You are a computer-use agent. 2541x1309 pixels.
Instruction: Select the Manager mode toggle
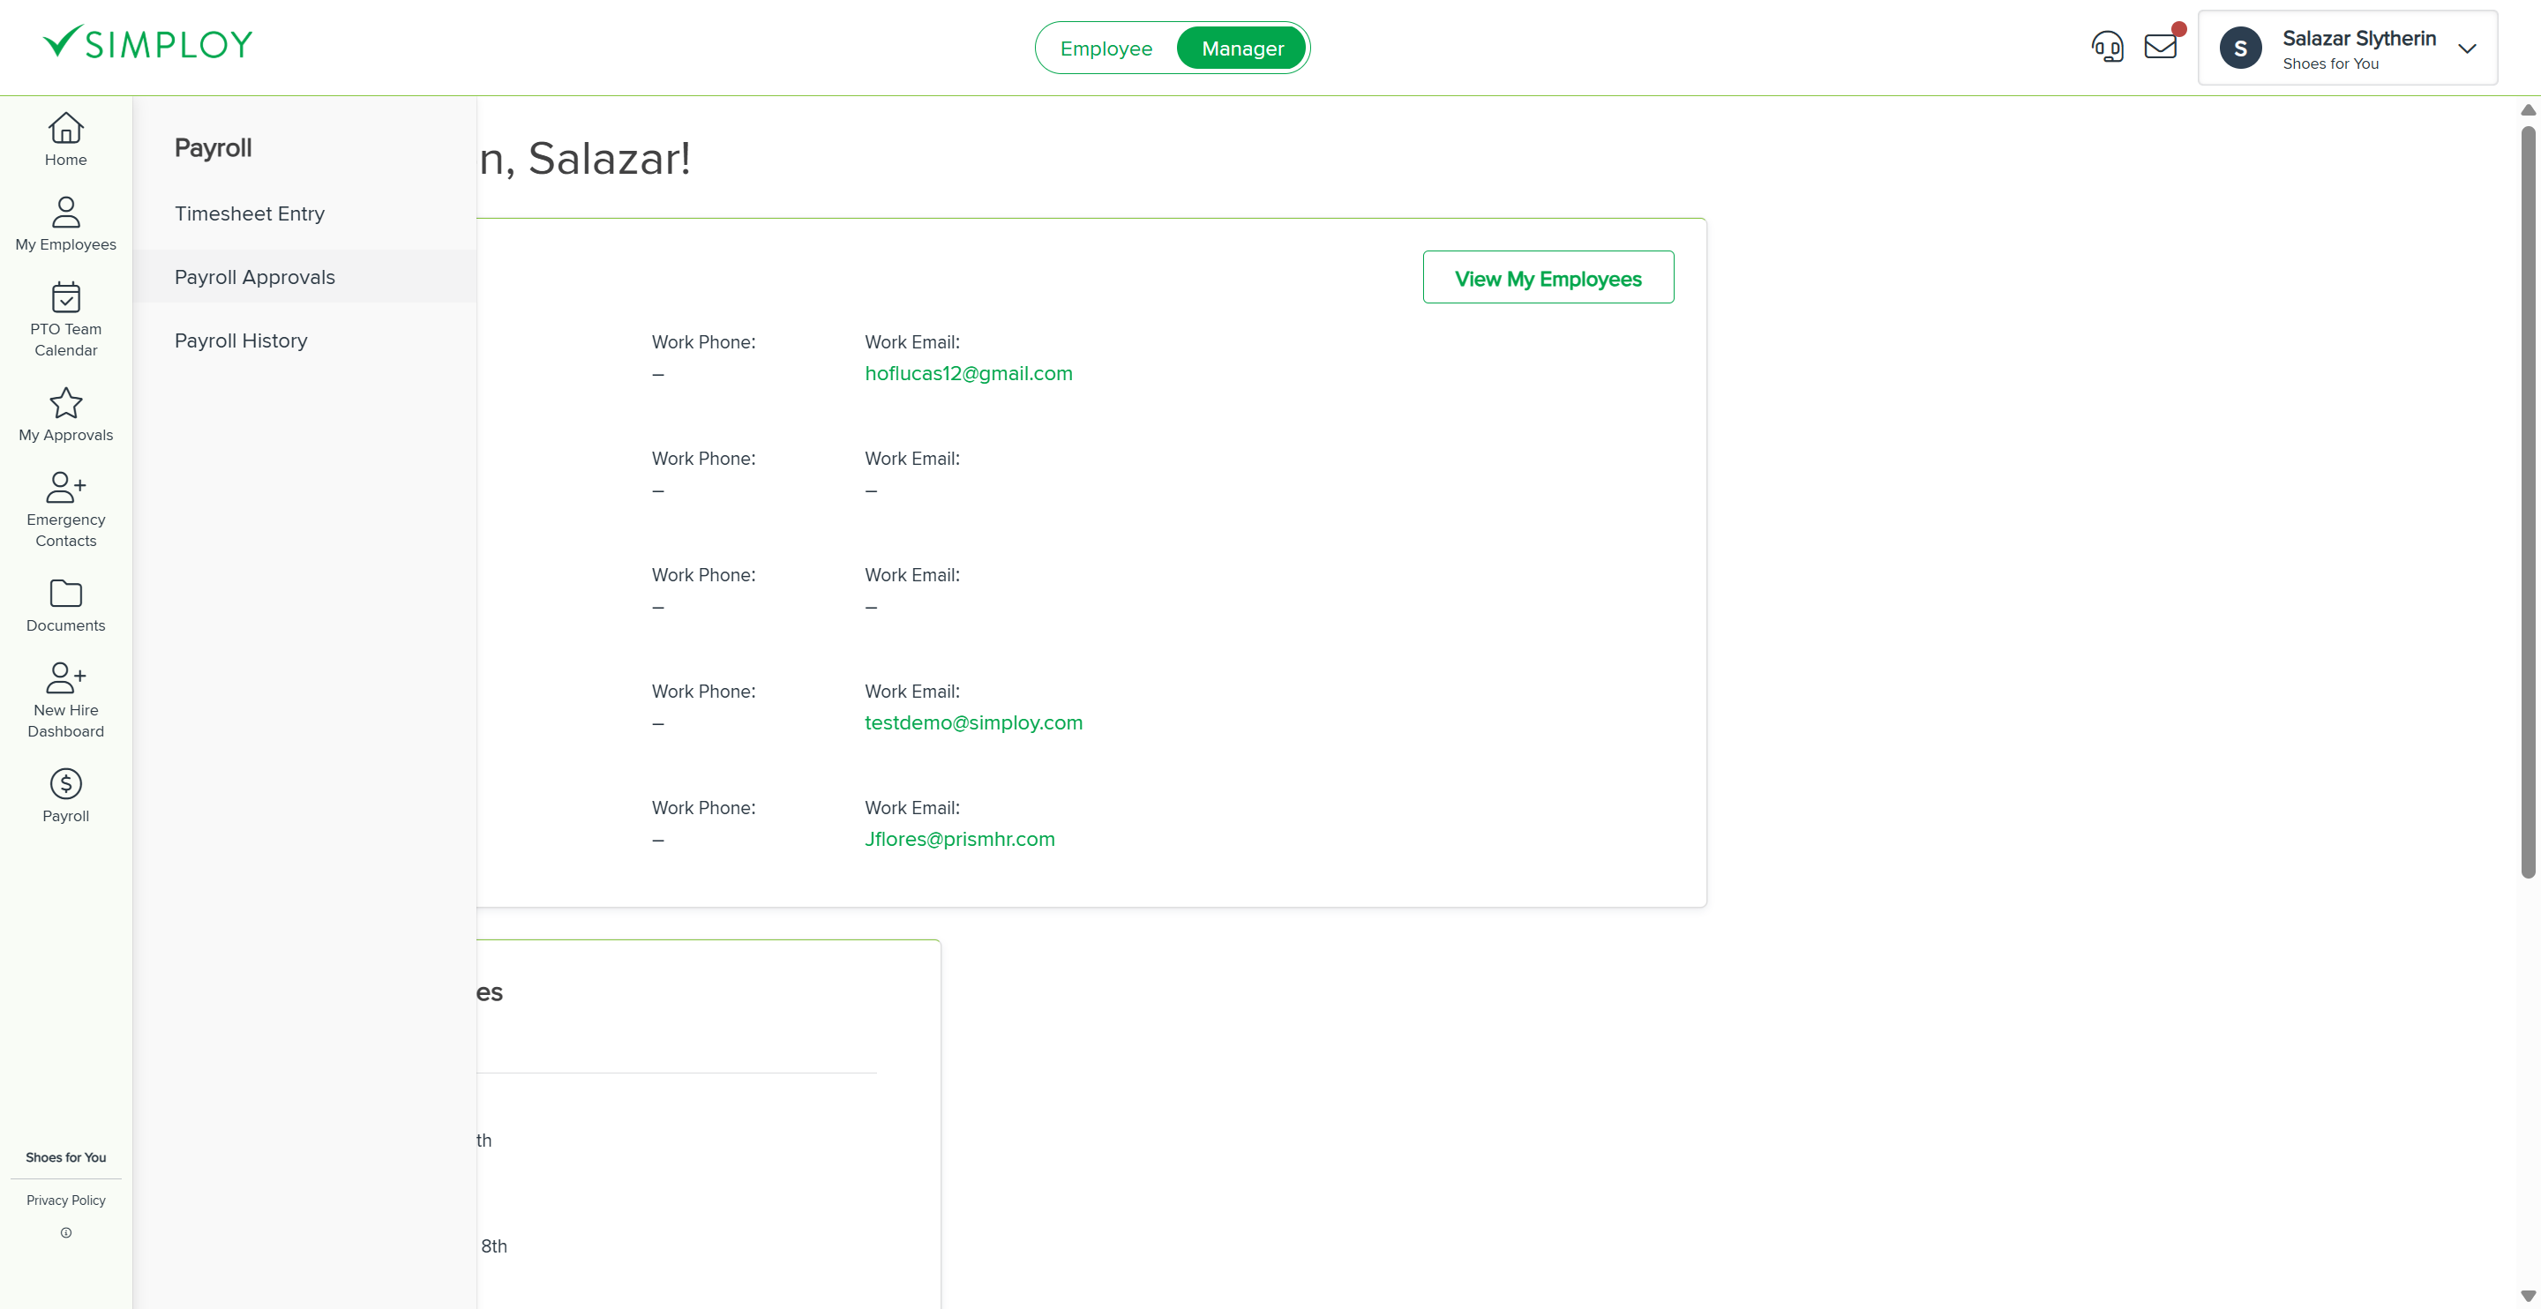(1241, 48)
